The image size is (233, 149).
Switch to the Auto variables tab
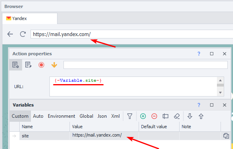point(38,116)
